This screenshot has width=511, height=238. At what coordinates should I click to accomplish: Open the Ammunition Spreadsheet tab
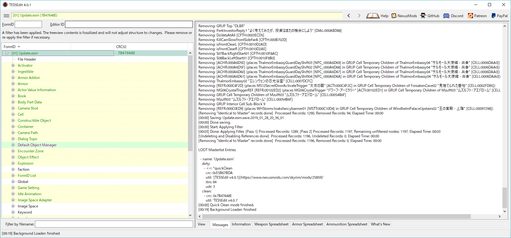pos(347,224)
